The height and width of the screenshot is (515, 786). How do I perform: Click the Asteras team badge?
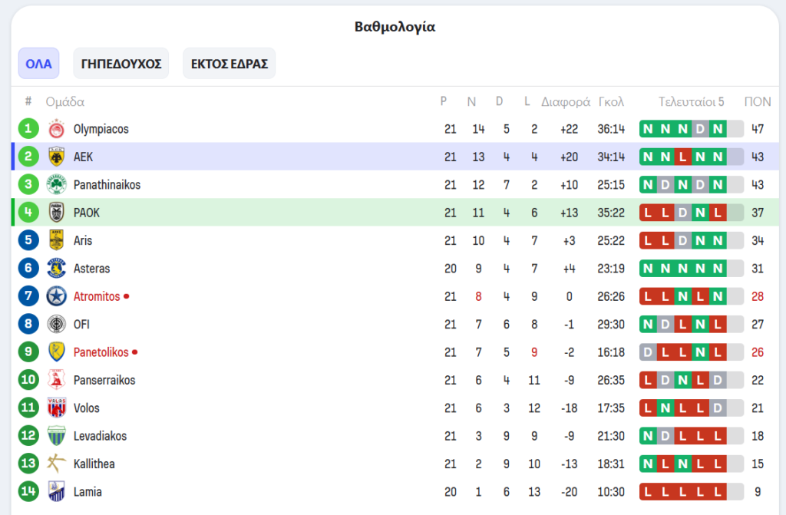point(56,269)
